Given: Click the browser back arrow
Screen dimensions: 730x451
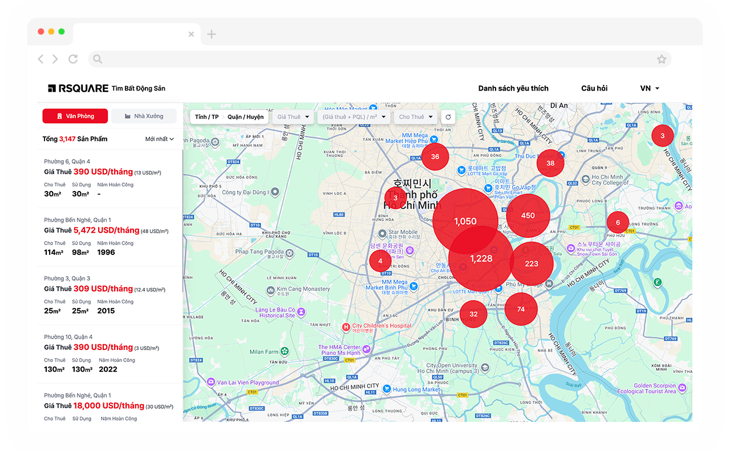Looking at the screenshot, I should coord(40,59).
